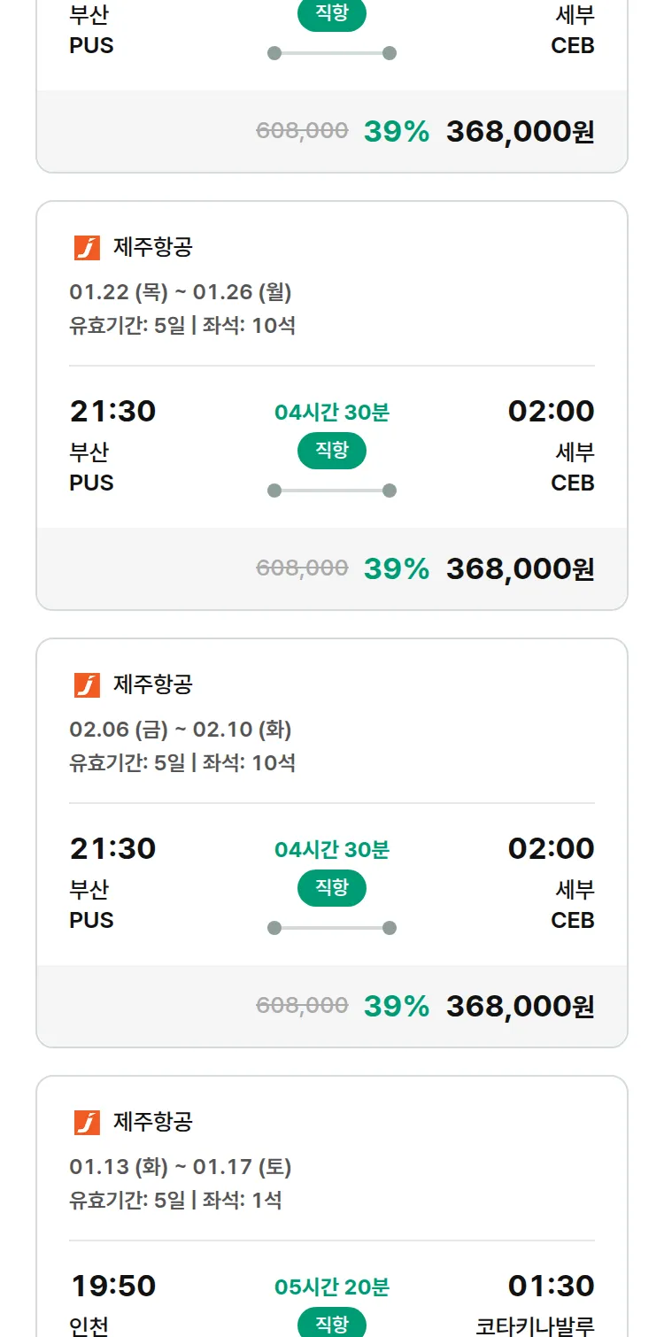This screenshot has height=1337, width=664.
Task: Click route line under 02.06 직항 badge
Action: (332, 928)
